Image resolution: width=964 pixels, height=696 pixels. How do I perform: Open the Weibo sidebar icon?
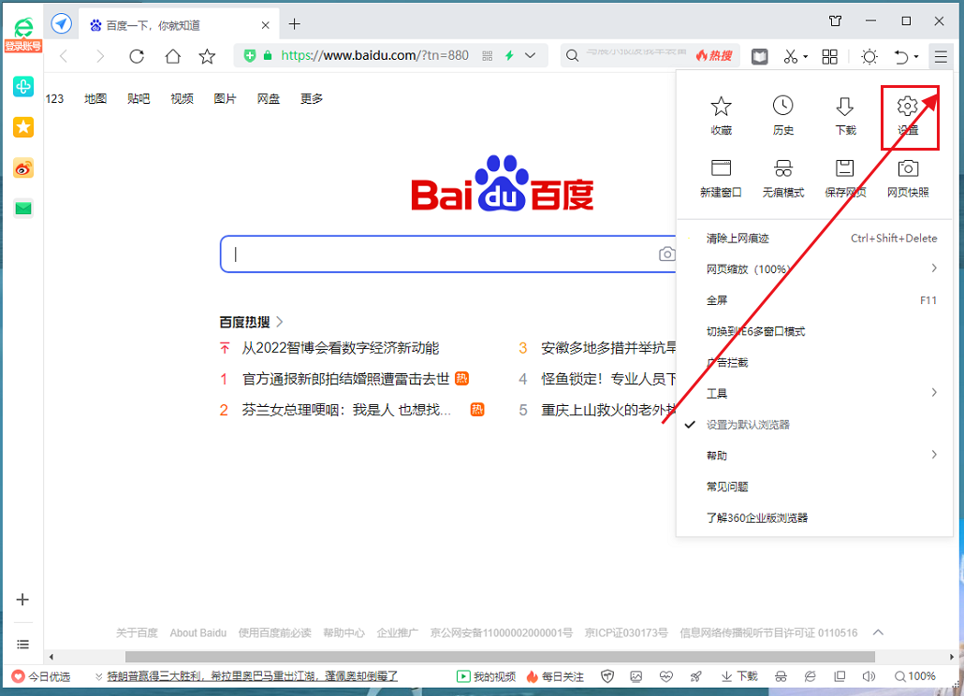click(23, 168)
